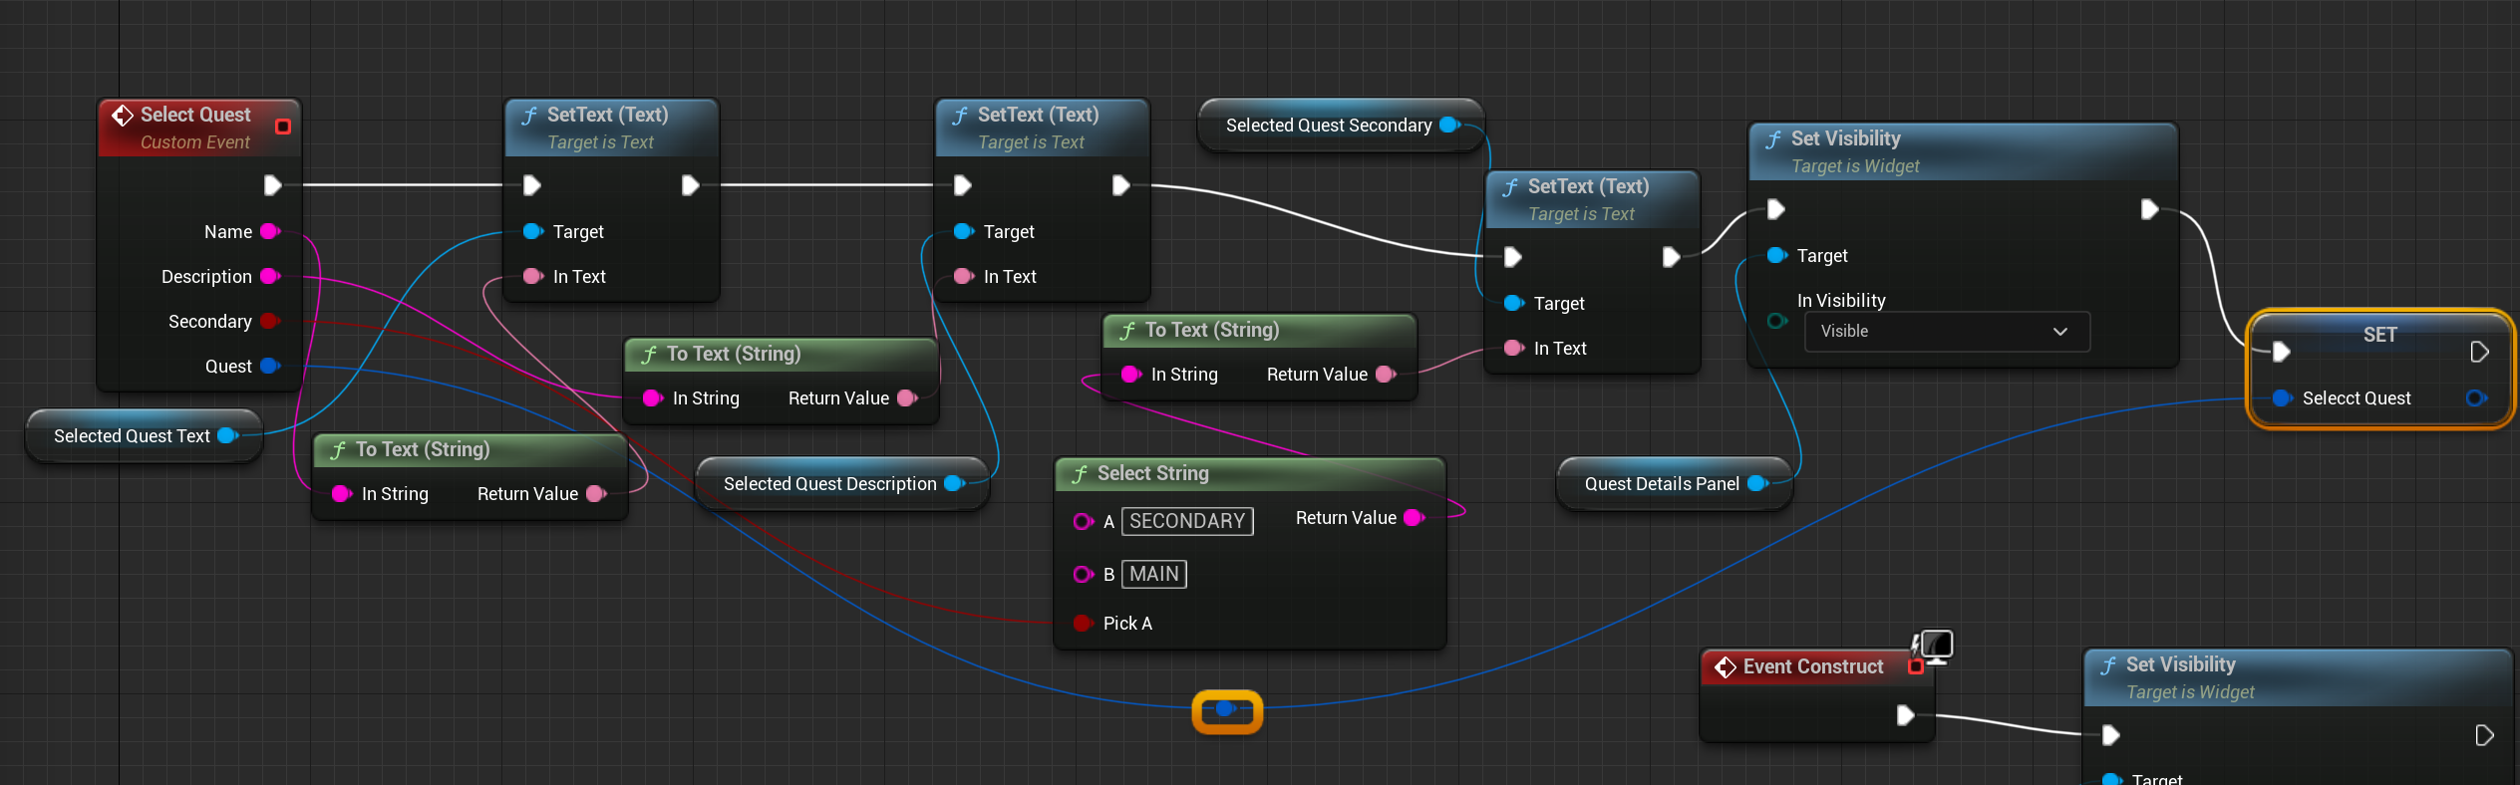Click the Select Quest execution output pin
Screen dimensions: 2520x785
click(272, 185)
